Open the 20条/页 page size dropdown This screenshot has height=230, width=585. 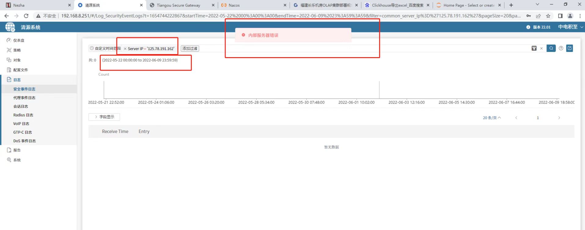[491, 118]
